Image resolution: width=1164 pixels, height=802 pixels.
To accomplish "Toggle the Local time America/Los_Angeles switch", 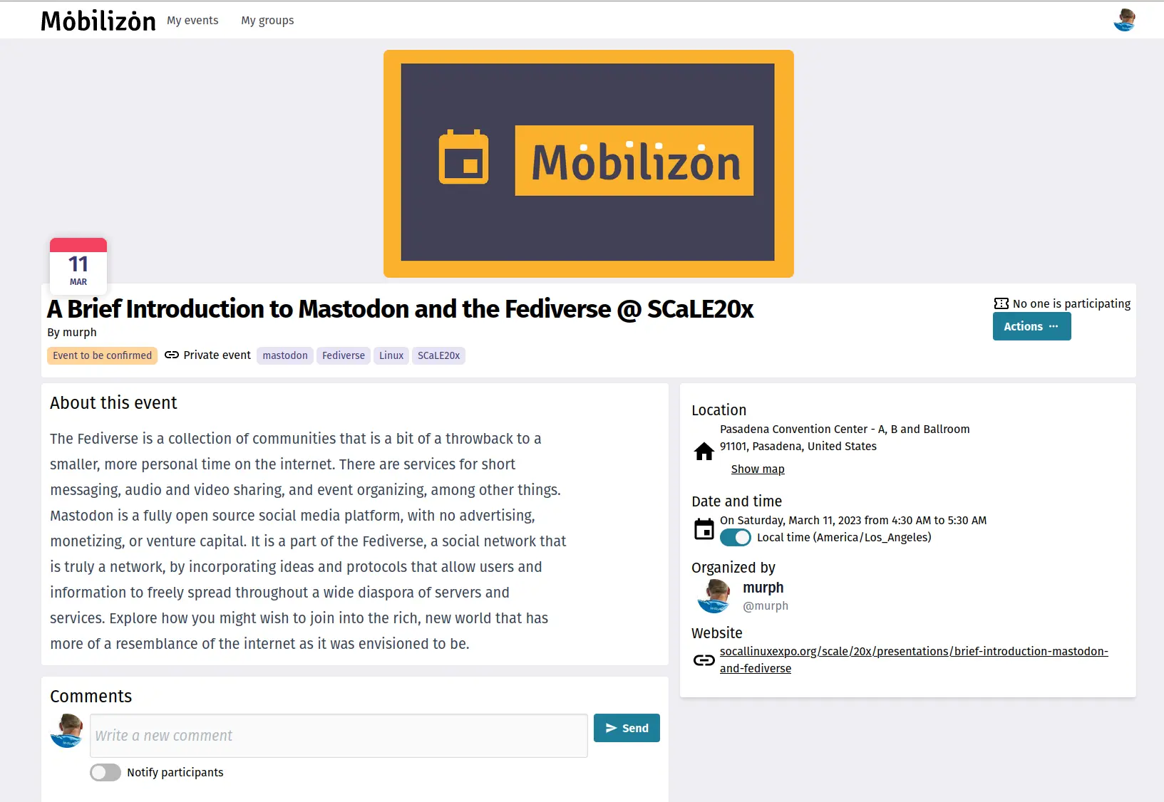I will [x=736, y=538].
